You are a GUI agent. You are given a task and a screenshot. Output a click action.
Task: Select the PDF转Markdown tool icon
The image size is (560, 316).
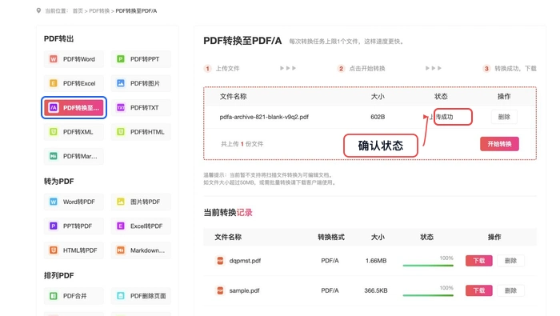pos(54,156)
